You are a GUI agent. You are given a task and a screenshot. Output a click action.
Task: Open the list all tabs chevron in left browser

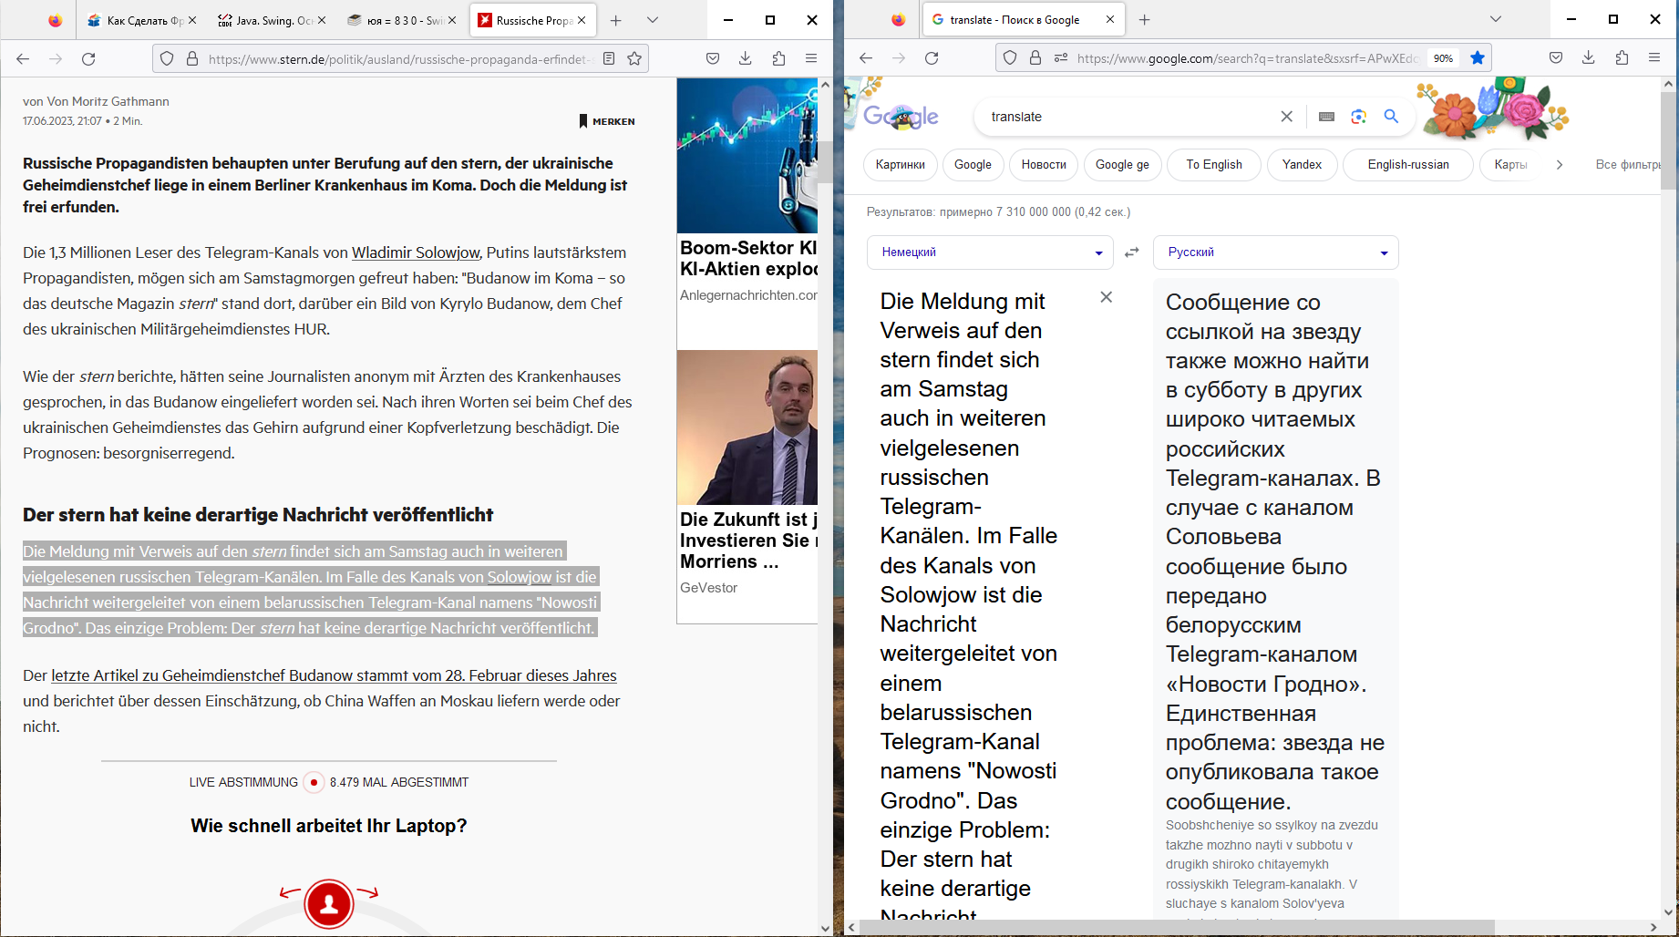pyautogui.click(x=653, y=20)
